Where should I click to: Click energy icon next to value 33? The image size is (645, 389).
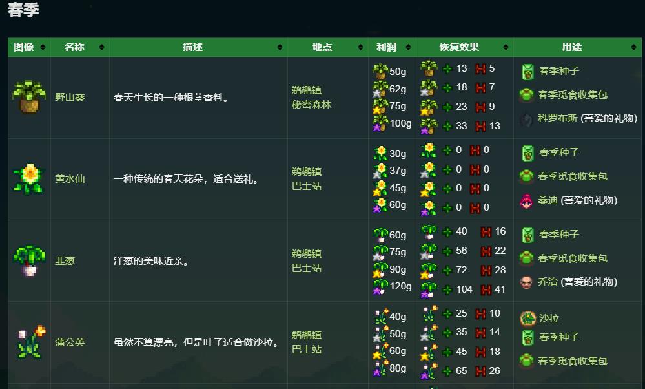447,126
